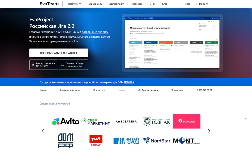This screenshot has width=252, height=155.
Task: Click into the Поиск search field
Action: [187, 4]
